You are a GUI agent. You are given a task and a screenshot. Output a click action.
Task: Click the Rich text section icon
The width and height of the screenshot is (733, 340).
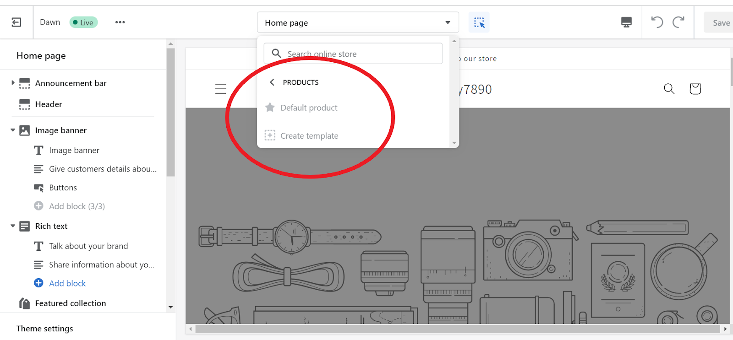coord(25,226)
